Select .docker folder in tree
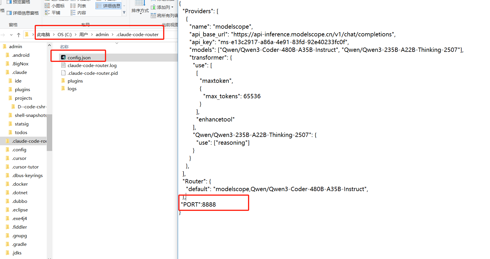 pyautogui.click(x=20, y=184)
